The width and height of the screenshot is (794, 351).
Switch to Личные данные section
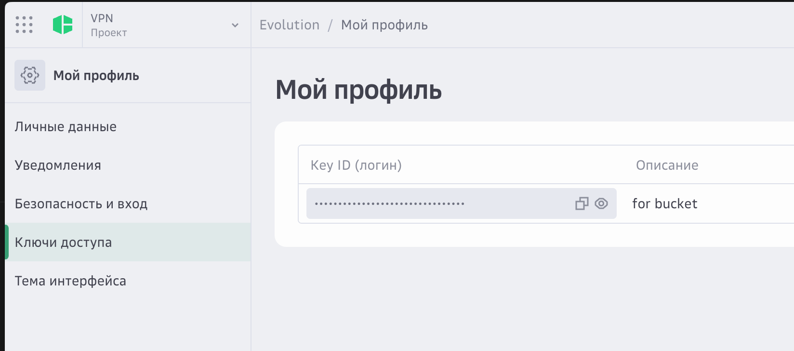(x=66, y=126)
